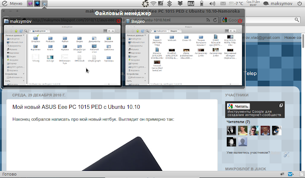Click the search magnifier in the Google box
The width and height of the screenshot is (305, 178).
pyautogui.click(x=296, y=20)
